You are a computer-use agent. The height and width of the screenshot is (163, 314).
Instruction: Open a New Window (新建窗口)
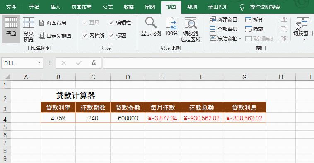(x=223, y=19)
